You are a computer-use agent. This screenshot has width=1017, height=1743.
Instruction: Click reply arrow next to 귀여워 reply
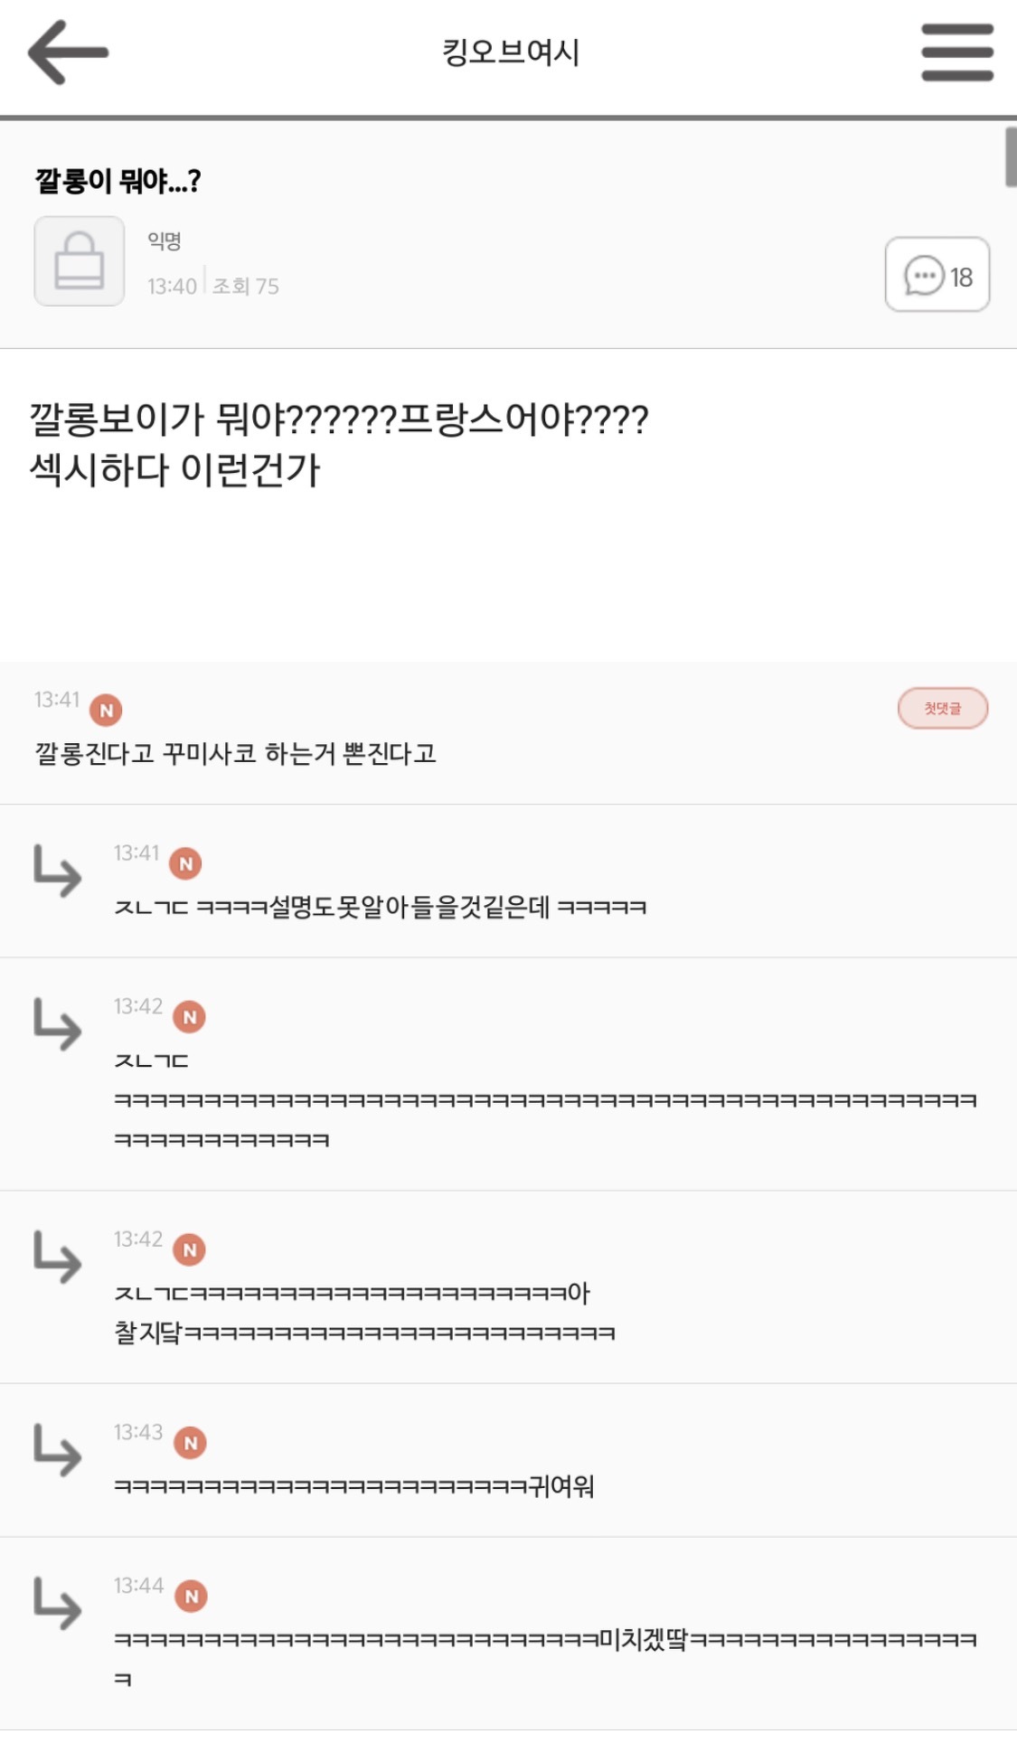57,1450
